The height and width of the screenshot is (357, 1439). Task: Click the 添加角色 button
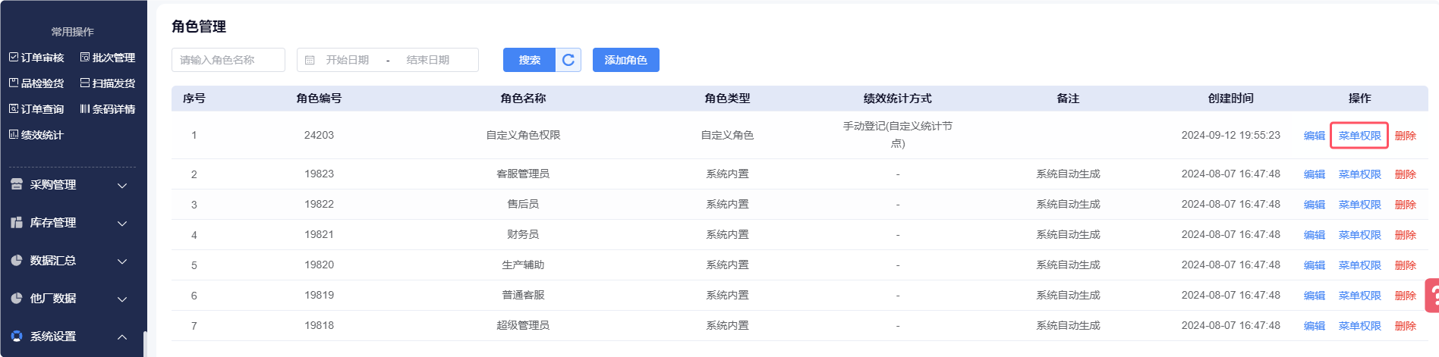tap(625, 60)
